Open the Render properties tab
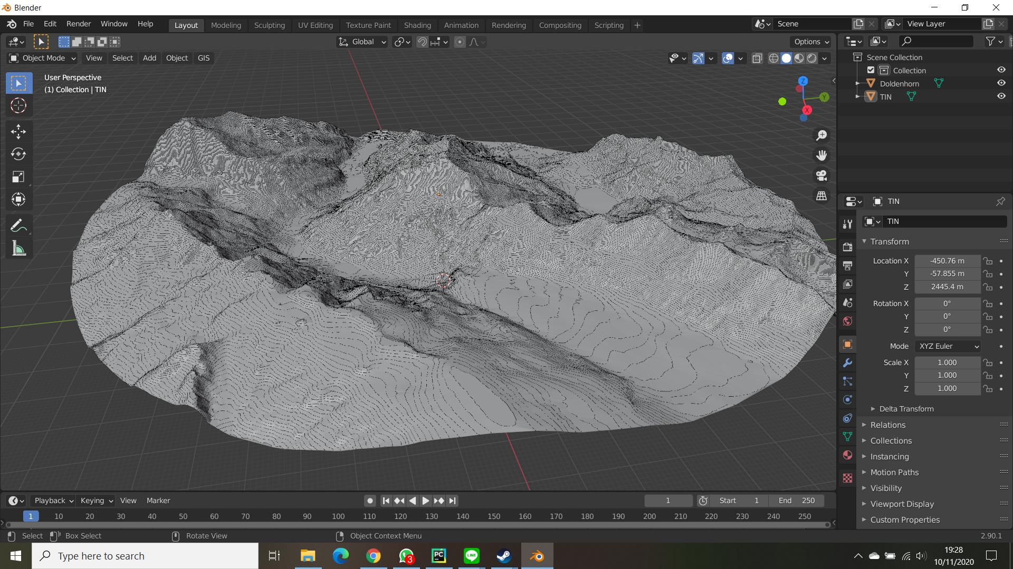 coord(847,247)
